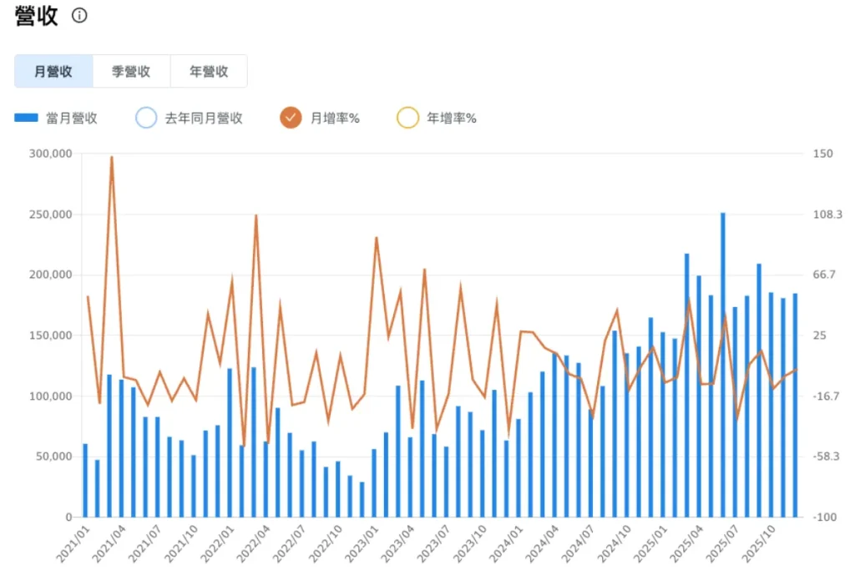The width and height of the screenshot is (855, 570).
Task: Click the 2022/01 x-axis date label
Action: [217, 544]
